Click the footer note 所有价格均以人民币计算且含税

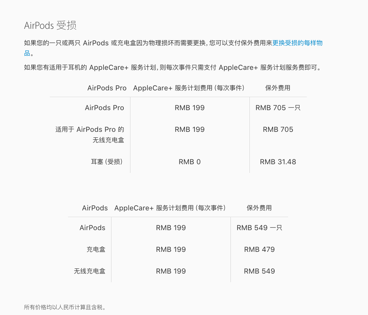tap(66, 307)
